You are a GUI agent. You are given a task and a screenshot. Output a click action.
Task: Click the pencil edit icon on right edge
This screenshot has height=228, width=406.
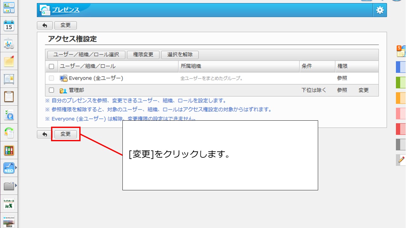click(401, 160)
